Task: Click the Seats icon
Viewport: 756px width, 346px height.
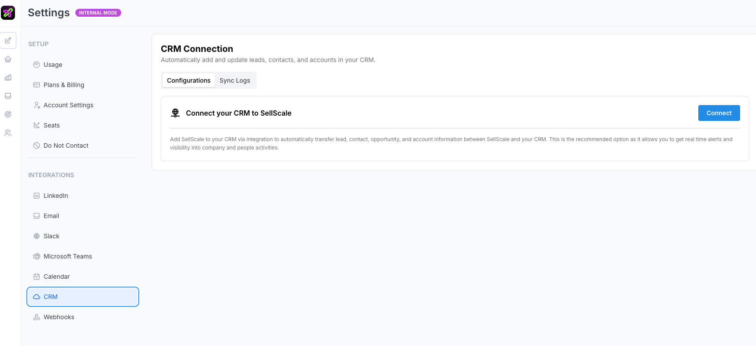Action: pyautogui.click(x=37, y=125)
